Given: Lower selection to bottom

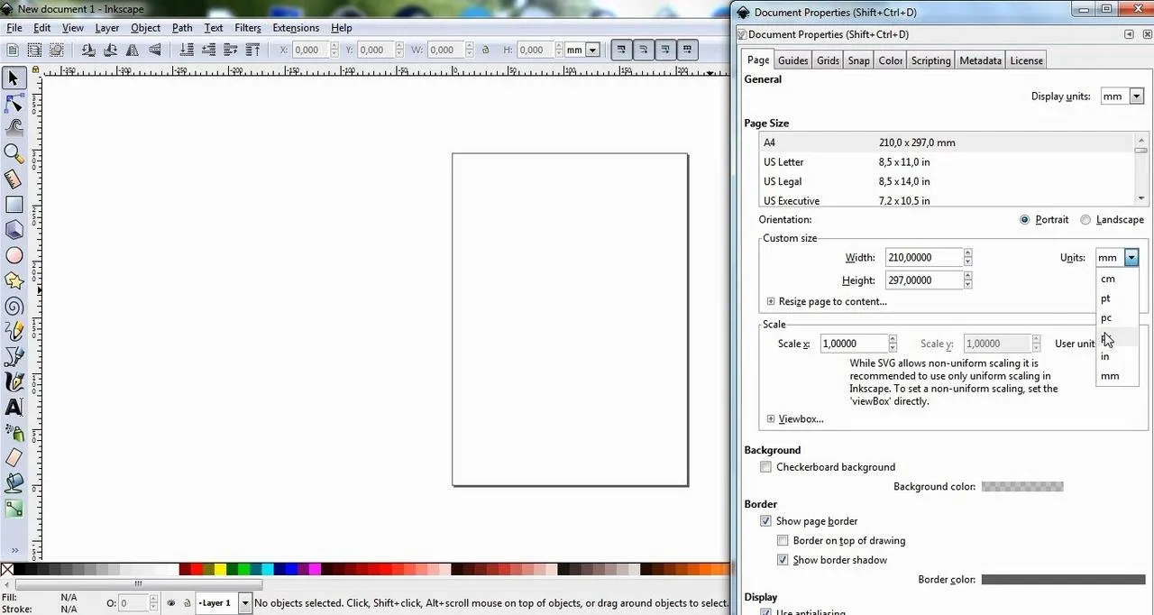Looking at the screenshot, I should coord(187,50).
